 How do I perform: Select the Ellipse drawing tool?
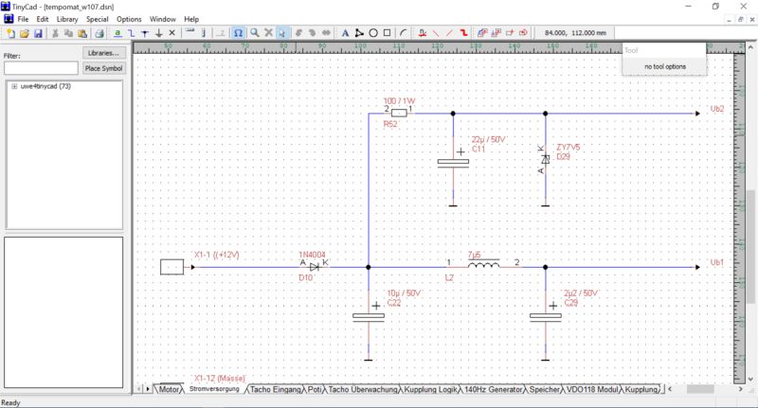[x=373, y=33]
